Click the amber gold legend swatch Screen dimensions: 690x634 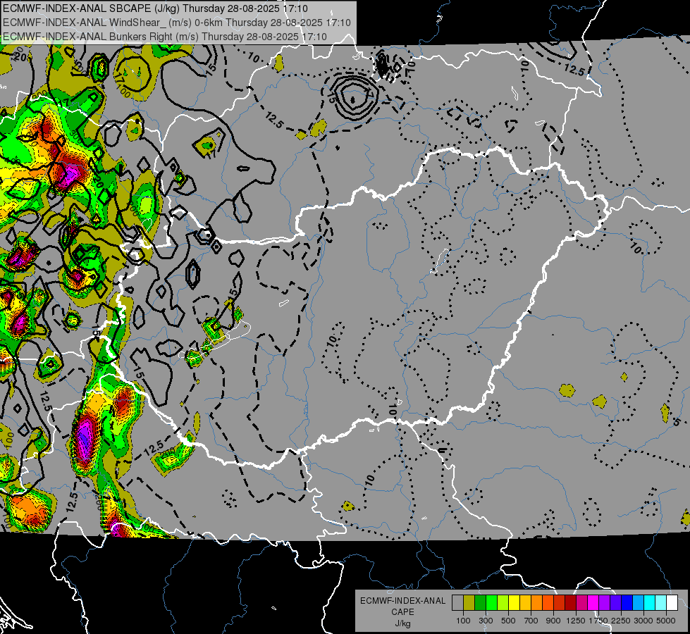(x=525, y=602)
